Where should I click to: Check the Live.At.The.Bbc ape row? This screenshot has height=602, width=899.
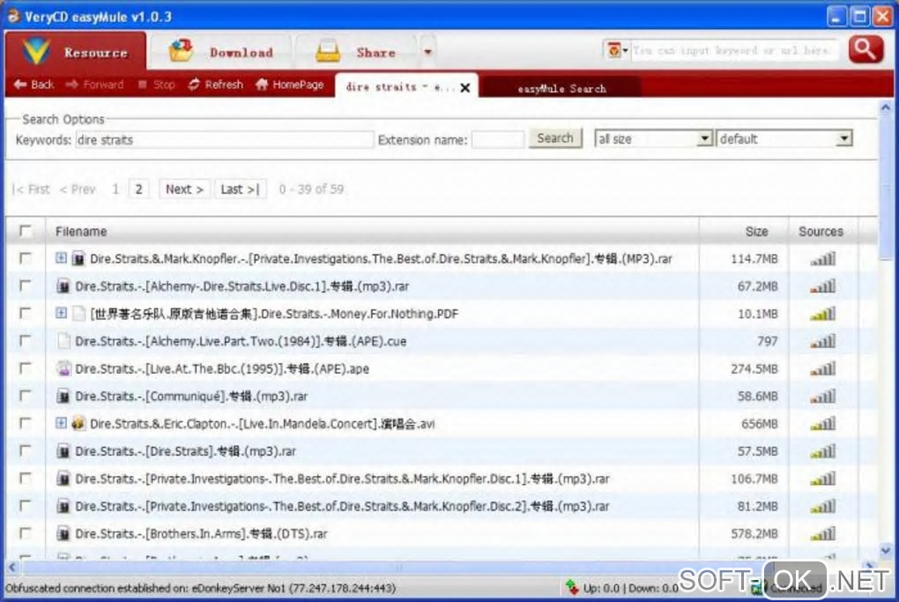pos(26,368)
